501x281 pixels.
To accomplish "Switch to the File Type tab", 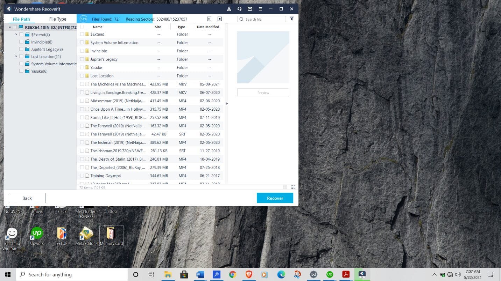I will click(x=58, y=19).
